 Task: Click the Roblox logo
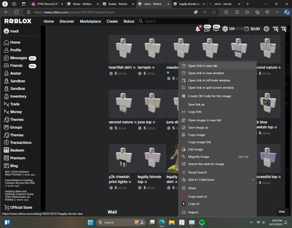pyautogui.click(x=18, y=21)
